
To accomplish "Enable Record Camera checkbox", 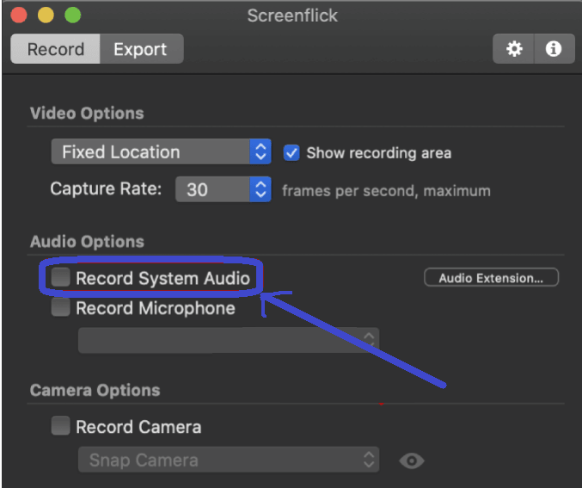I will [x=60, y=426].
